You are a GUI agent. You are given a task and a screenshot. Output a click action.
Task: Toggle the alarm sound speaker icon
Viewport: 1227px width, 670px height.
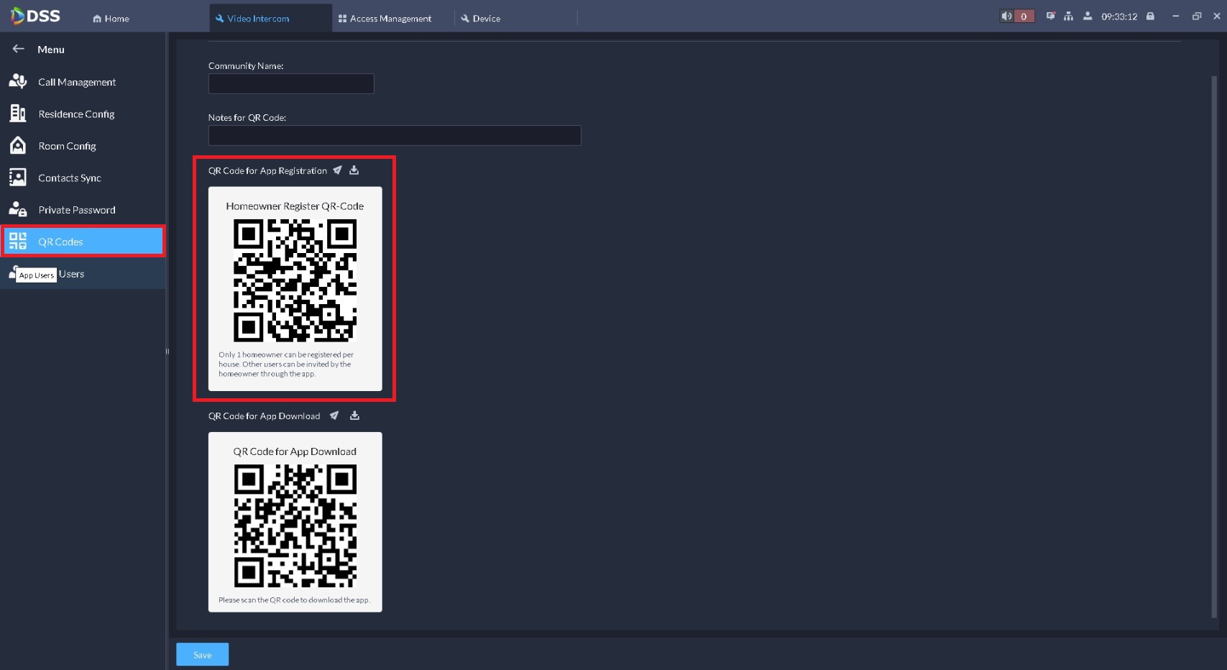tap(1006, 16)
